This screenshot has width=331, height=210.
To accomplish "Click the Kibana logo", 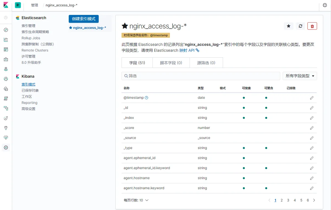I will 6,5.
